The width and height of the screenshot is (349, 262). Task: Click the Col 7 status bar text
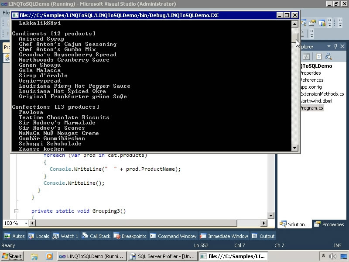tap(240, 245)
